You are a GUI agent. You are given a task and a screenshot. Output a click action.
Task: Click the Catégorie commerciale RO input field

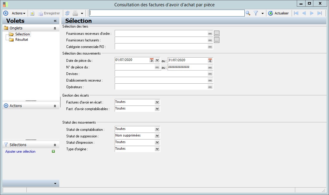[x=161, y=47]
